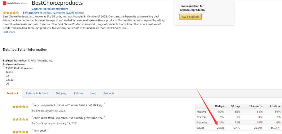This screenshot has width=282, height=134.
Task: Open the 81% positive ratings link
Action: [54, 13]
